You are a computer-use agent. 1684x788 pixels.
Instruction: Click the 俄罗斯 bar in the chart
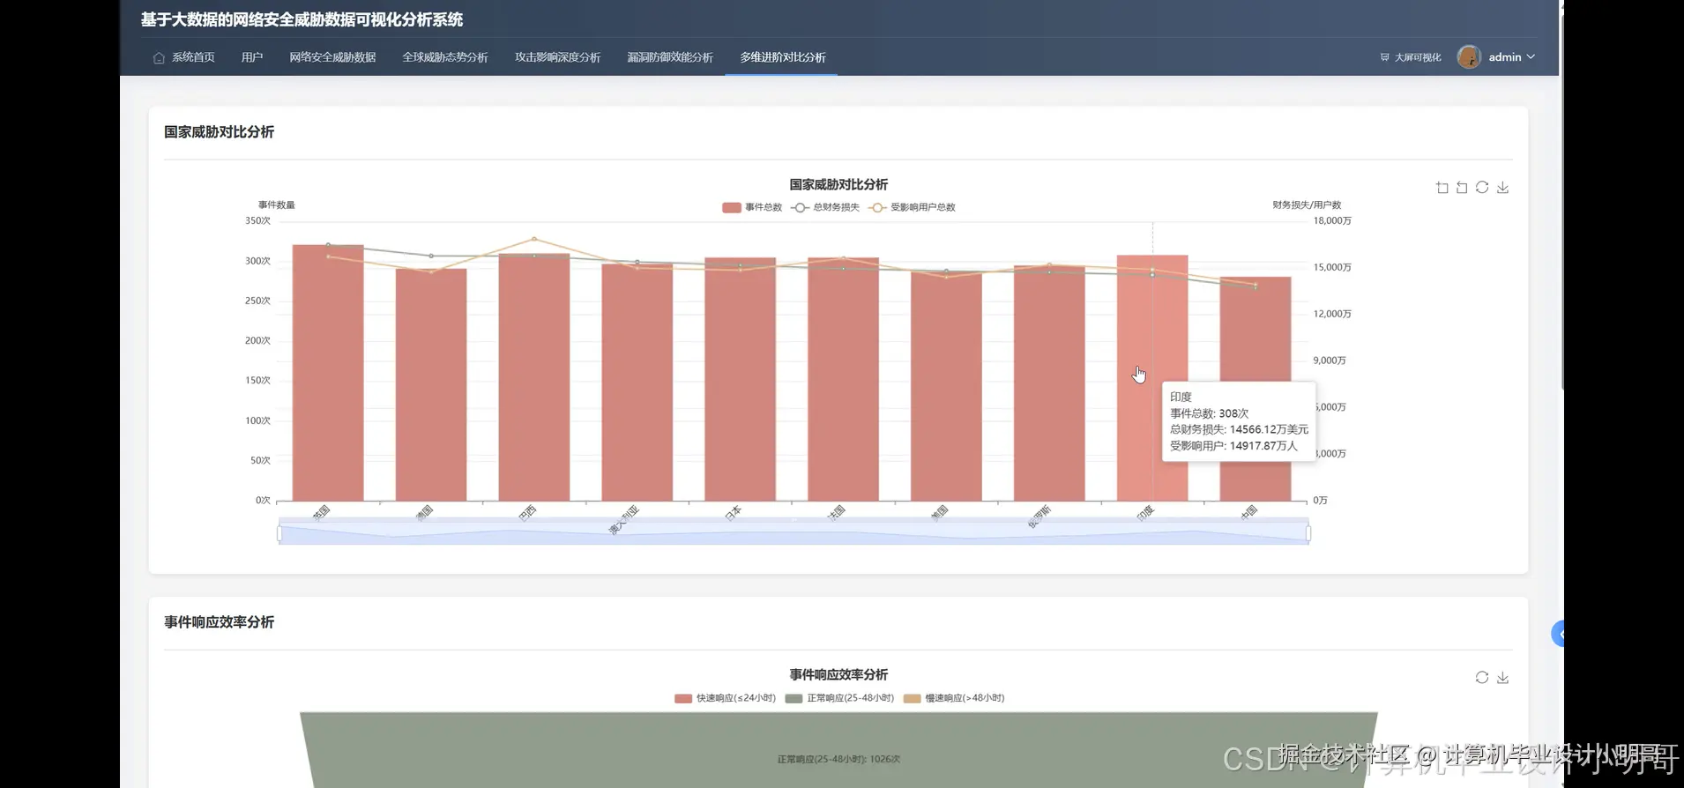[1049, 383]
